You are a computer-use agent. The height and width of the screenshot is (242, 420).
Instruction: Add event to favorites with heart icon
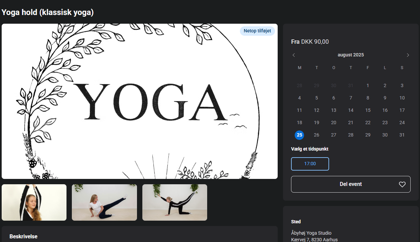point(402,184)
